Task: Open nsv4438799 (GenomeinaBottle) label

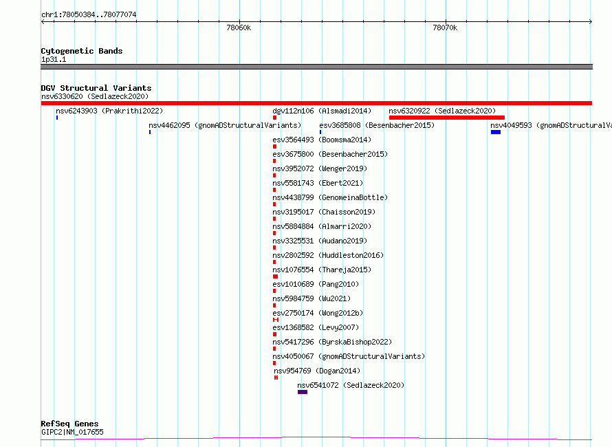Action: point(330,197)
